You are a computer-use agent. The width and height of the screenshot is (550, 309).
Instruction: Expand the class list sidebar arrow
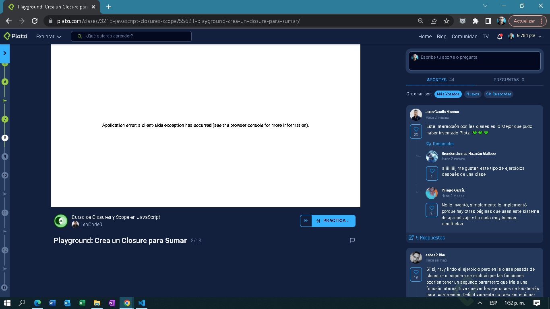5,53
